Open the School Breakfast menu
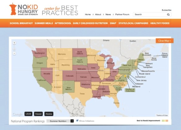 coord(21,23)
